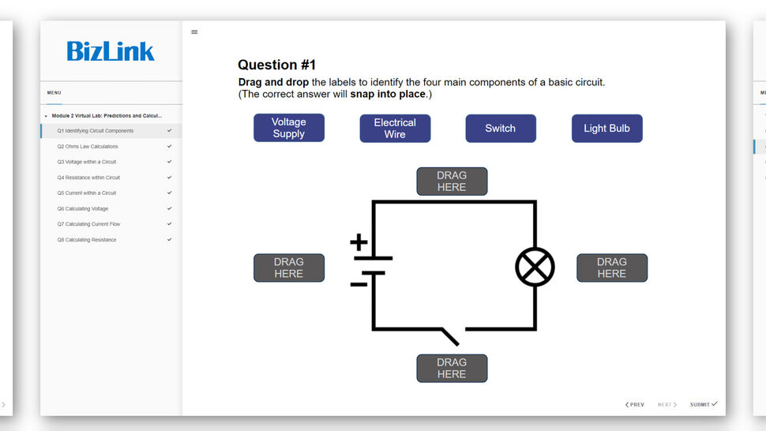
Task: Click checkmark next to Q8 Calculating Resistance
Action: click(x=169, y=239)
